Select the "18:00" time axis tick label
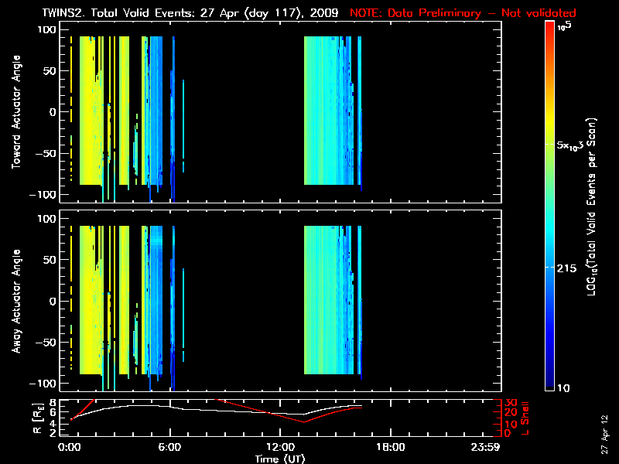Image resolution: width=619 pixels, height=464 pixels. [x=389, y=447]
